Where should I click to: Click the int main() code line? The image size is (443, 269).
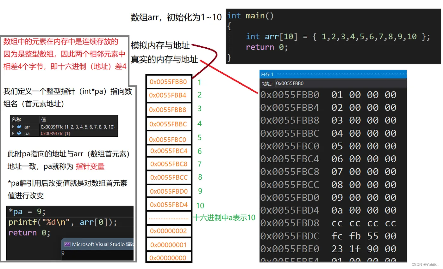click(250, 16)
